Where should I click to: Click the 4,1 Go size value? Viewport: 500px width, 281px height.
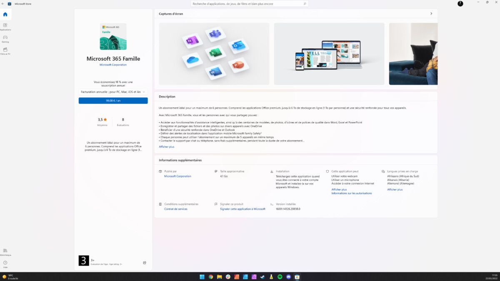[x=224, y=176]
